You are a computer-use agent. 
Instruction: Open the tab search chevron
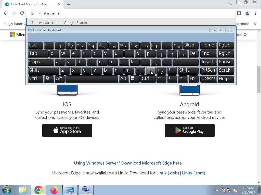click(x=230, y=4)
